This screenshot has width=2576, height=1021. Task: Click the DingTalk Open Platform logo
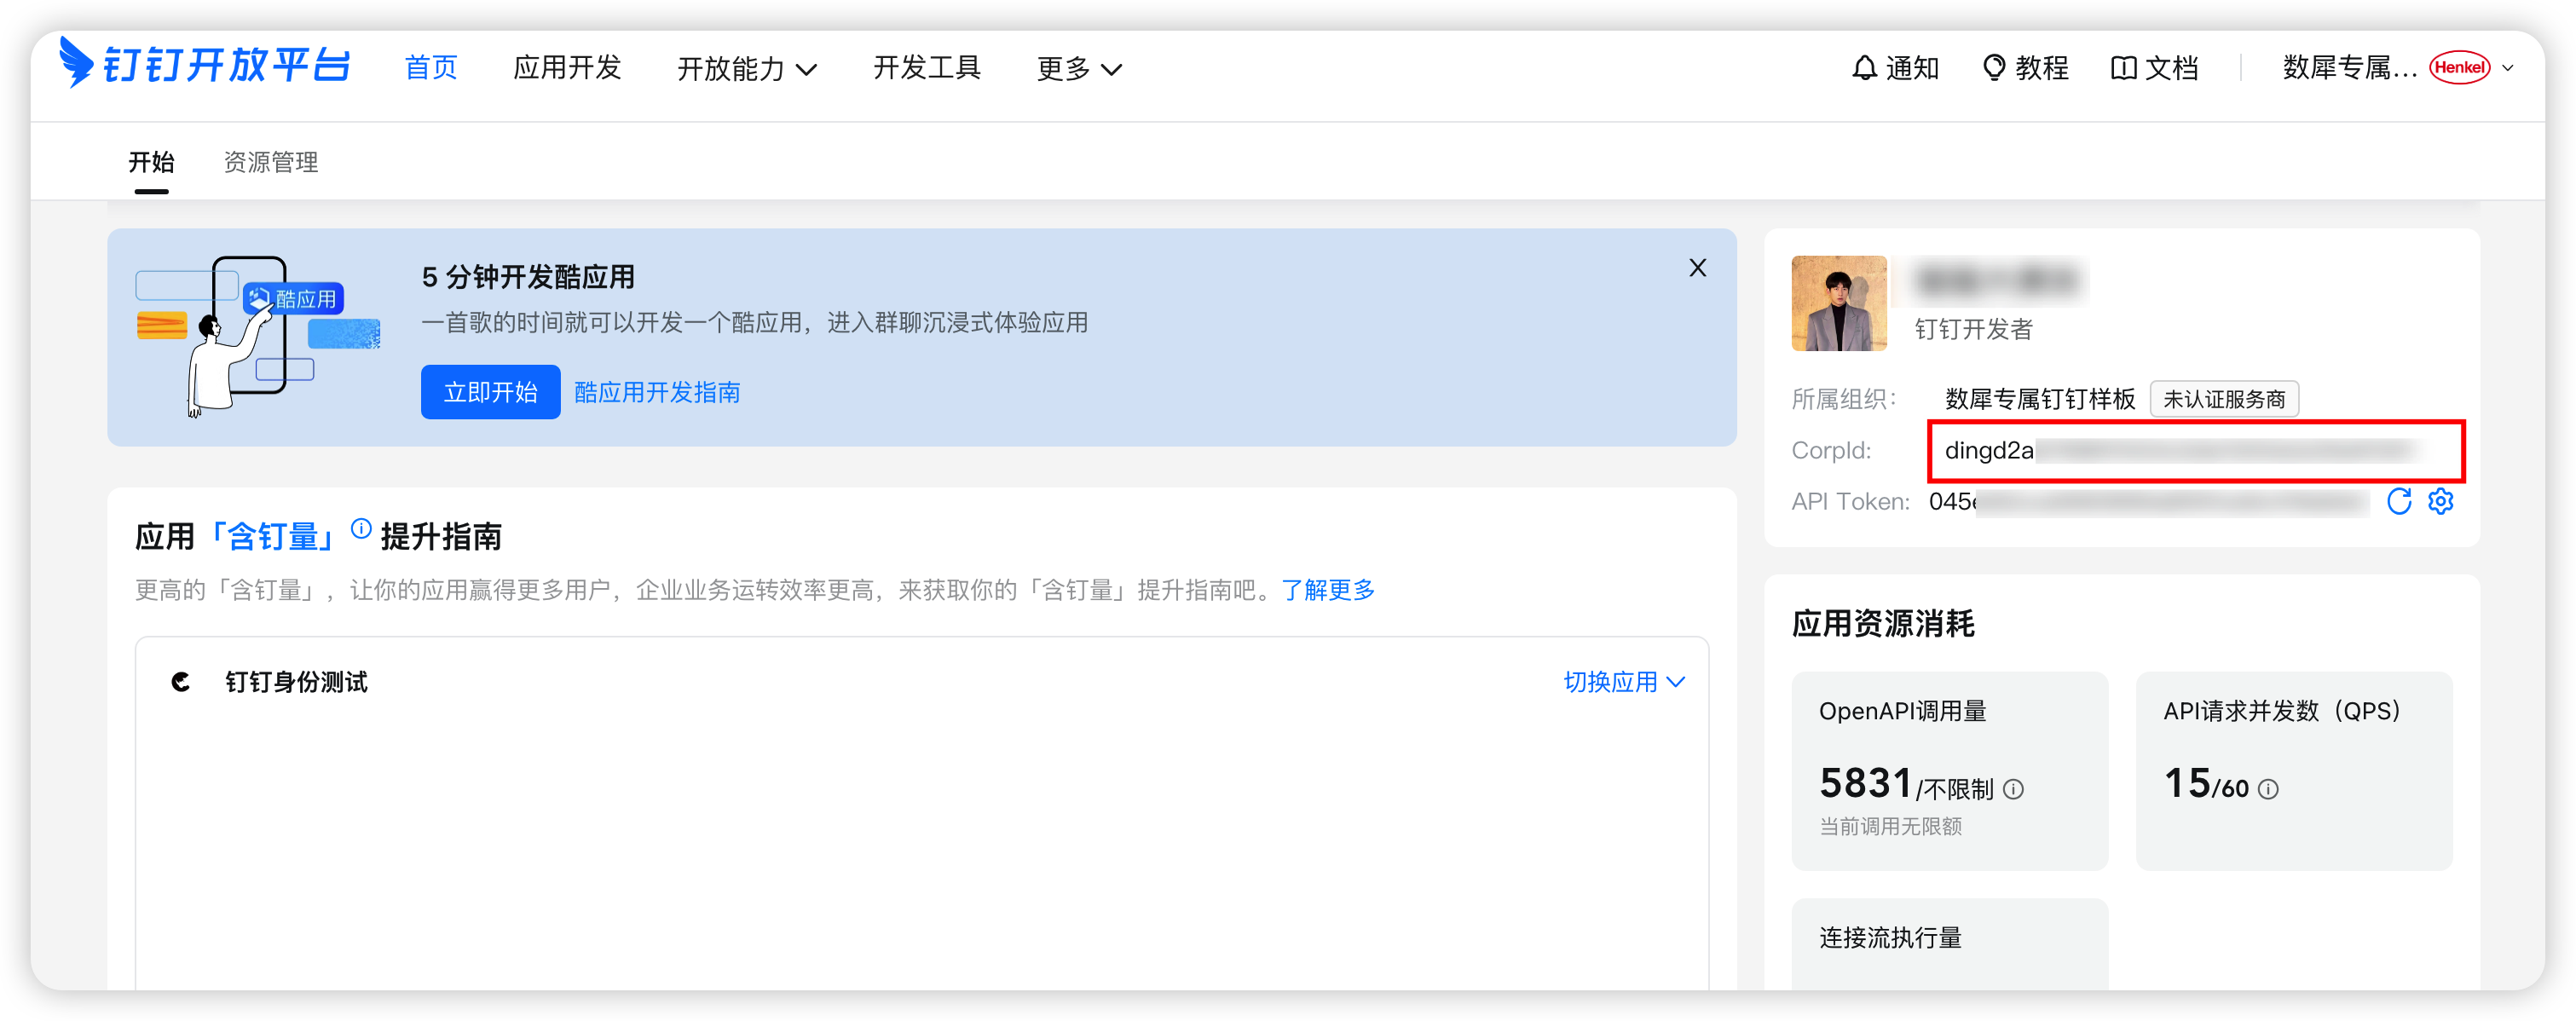click(x=205, y=64)
